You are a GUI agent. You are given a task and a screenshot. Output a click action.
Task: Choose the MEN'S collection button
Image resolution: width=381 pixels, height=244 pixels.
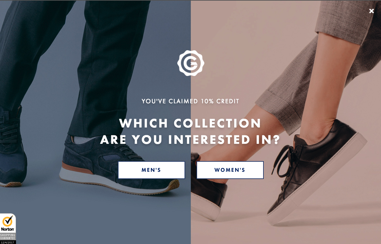tap(152, 170)
